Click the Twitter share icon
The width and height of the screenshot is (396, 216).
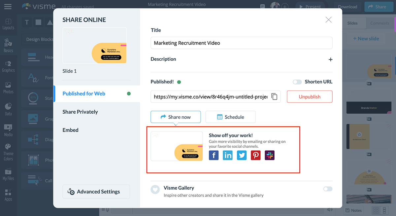(x=242, y=155)
